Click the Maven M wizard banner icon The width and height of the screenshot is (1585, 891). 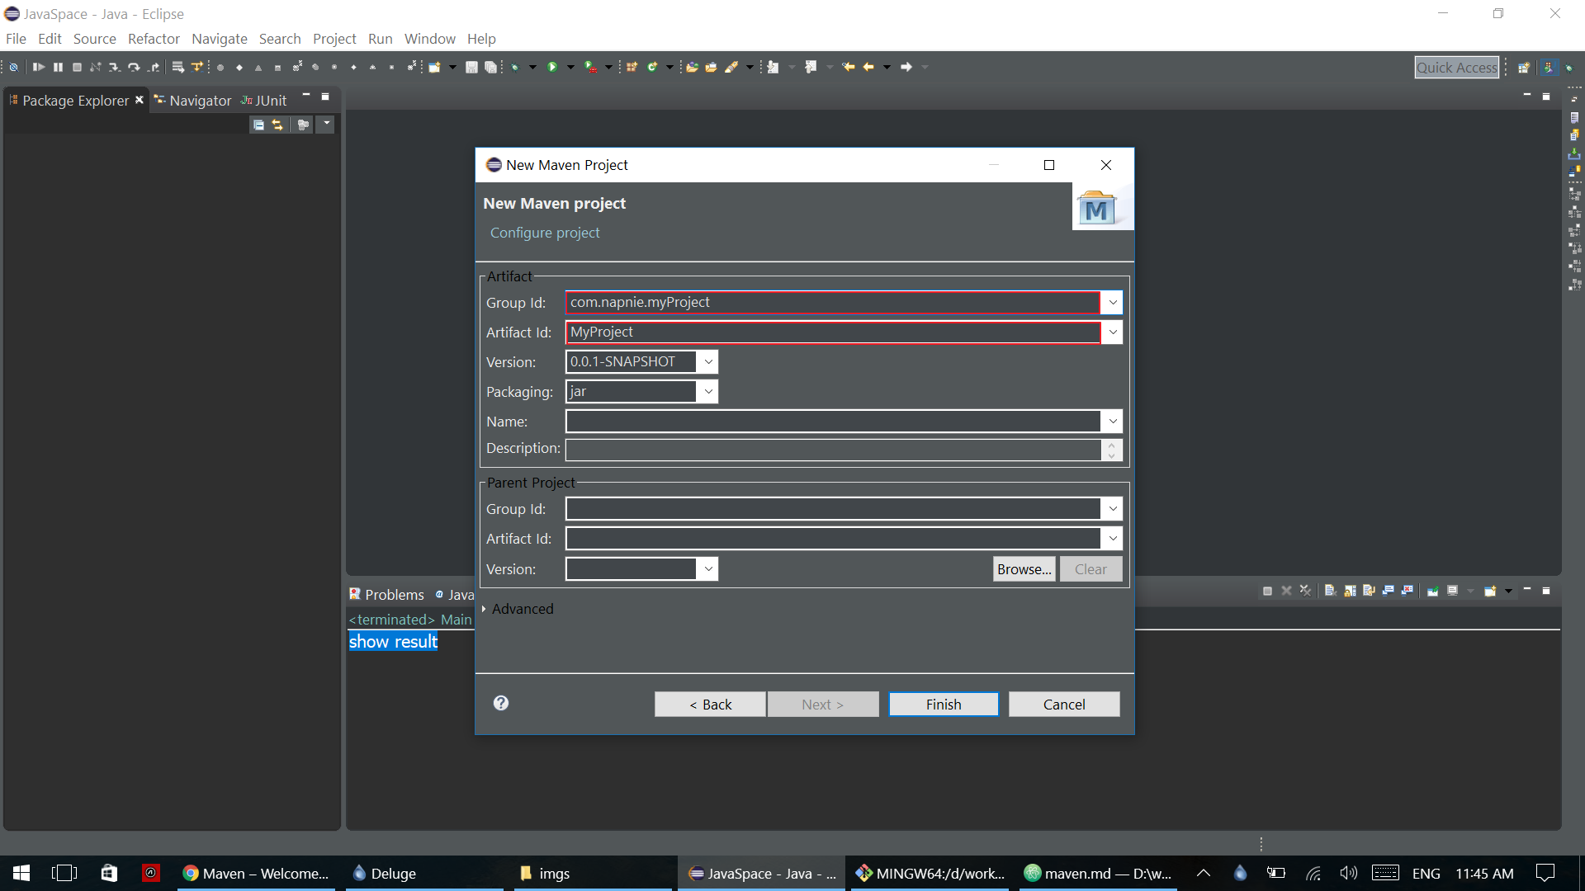pos(1096,209)
